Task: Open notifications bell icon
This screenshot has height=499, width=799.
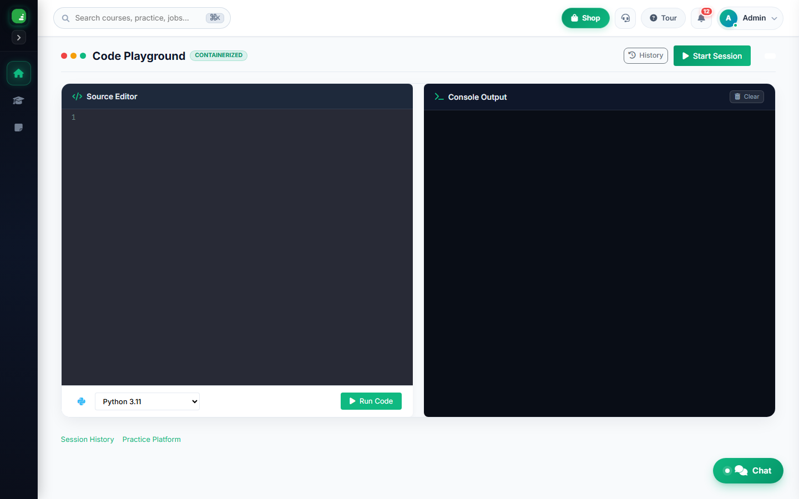Action: 701,18
